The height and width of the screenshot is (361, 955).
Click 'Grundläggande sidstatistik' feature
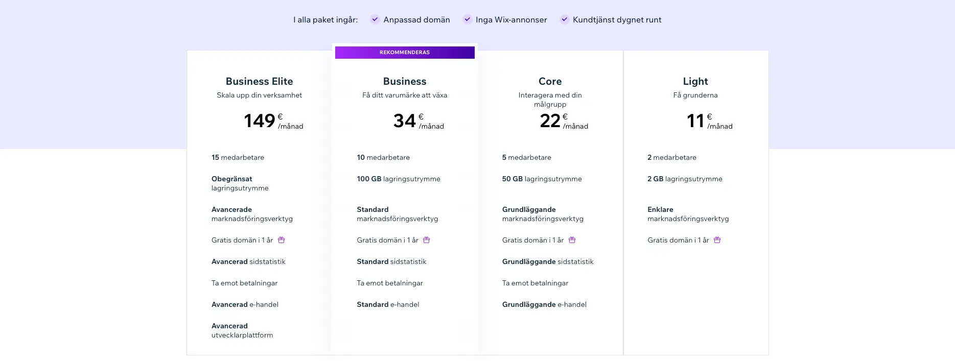548,261
